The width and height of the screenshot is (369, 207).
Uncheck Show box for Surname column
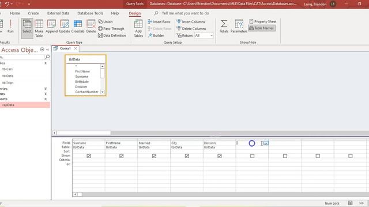(x=89, y=156)
